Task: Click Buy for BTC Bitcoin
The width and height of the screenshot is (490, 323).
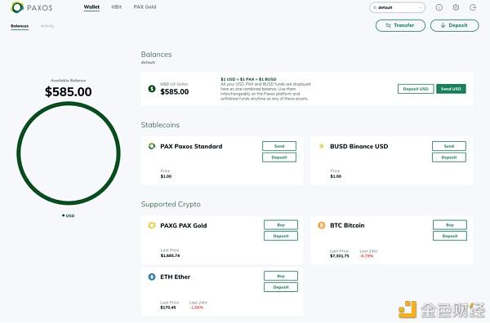Action: pos(450,224)
